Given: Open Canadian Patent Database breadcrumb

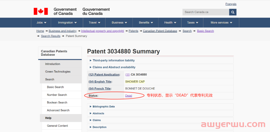Looking at the screenshot, I should pos(160,31).
